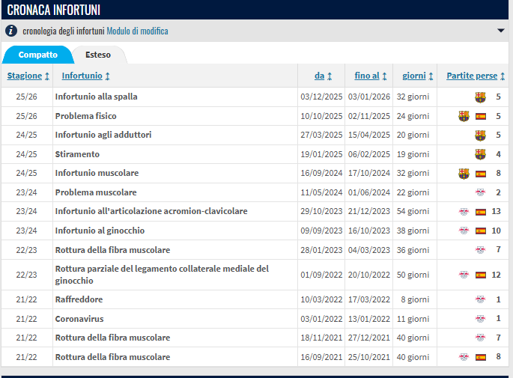Switch to the Esteso tab

point(98,55)
